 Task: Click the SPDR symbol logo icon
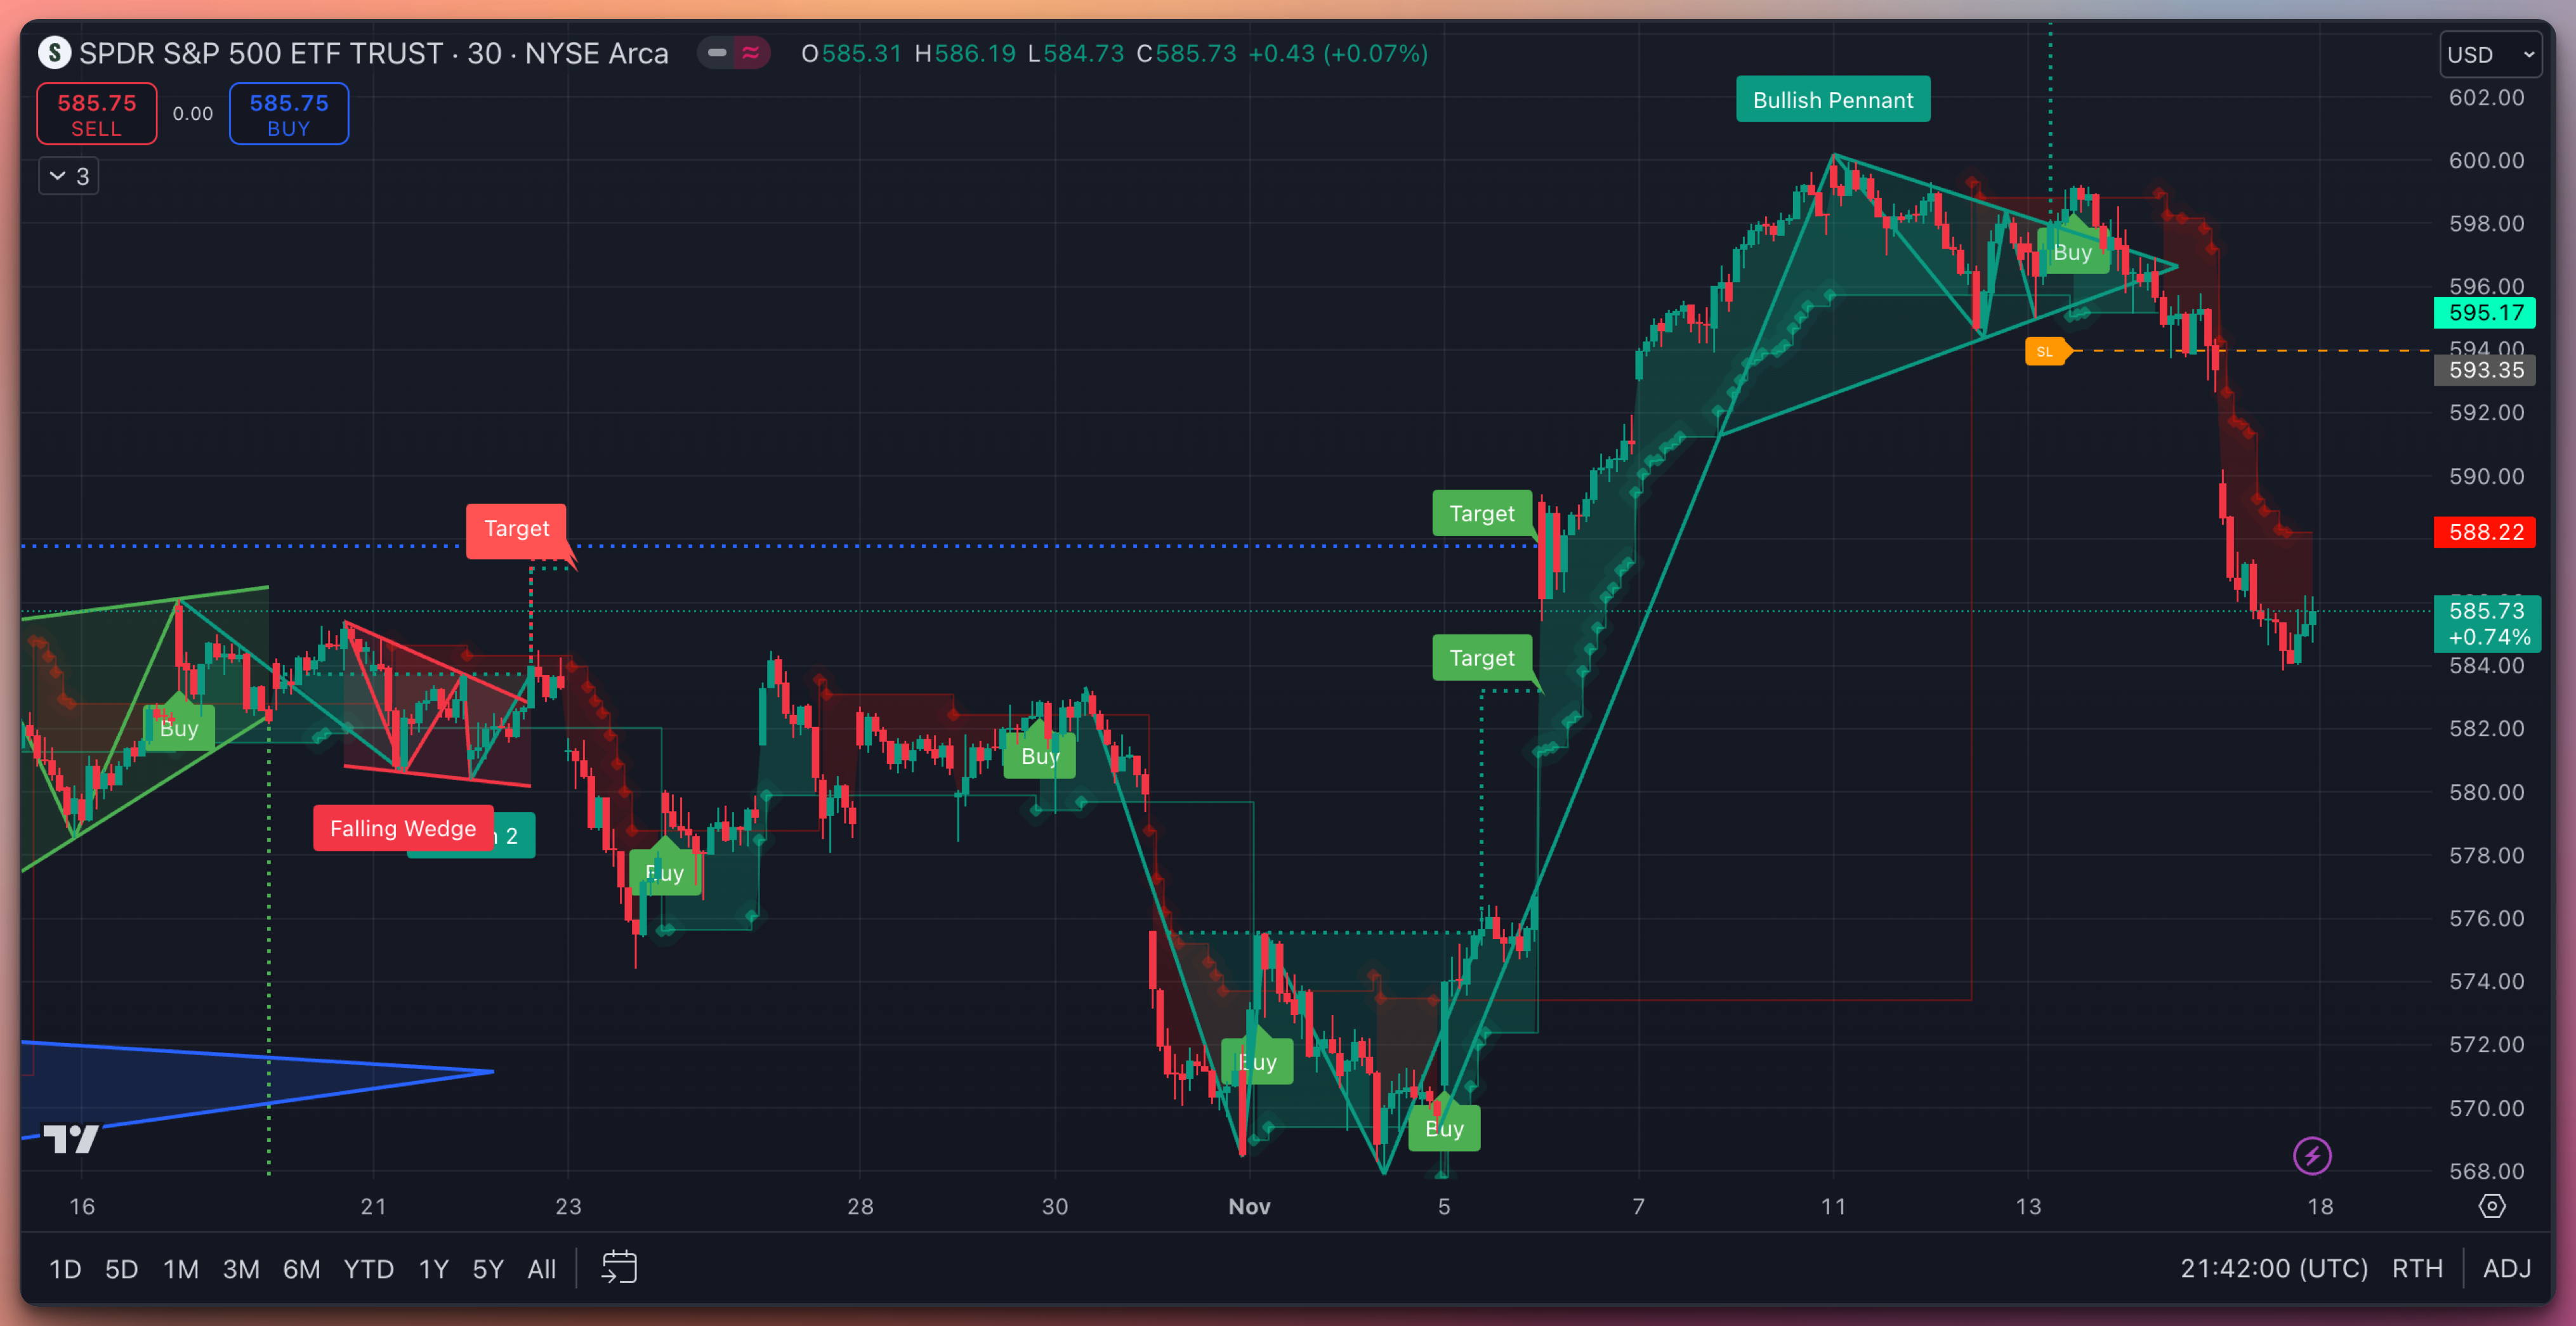[54, 52]
